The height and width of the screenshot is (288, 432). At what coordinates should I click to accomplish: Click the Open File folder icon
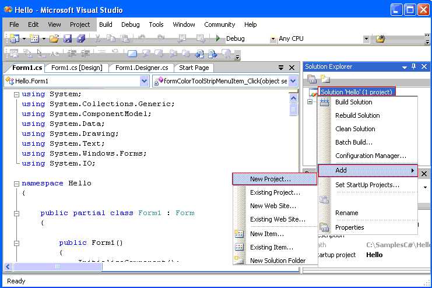tap(54, 39)
